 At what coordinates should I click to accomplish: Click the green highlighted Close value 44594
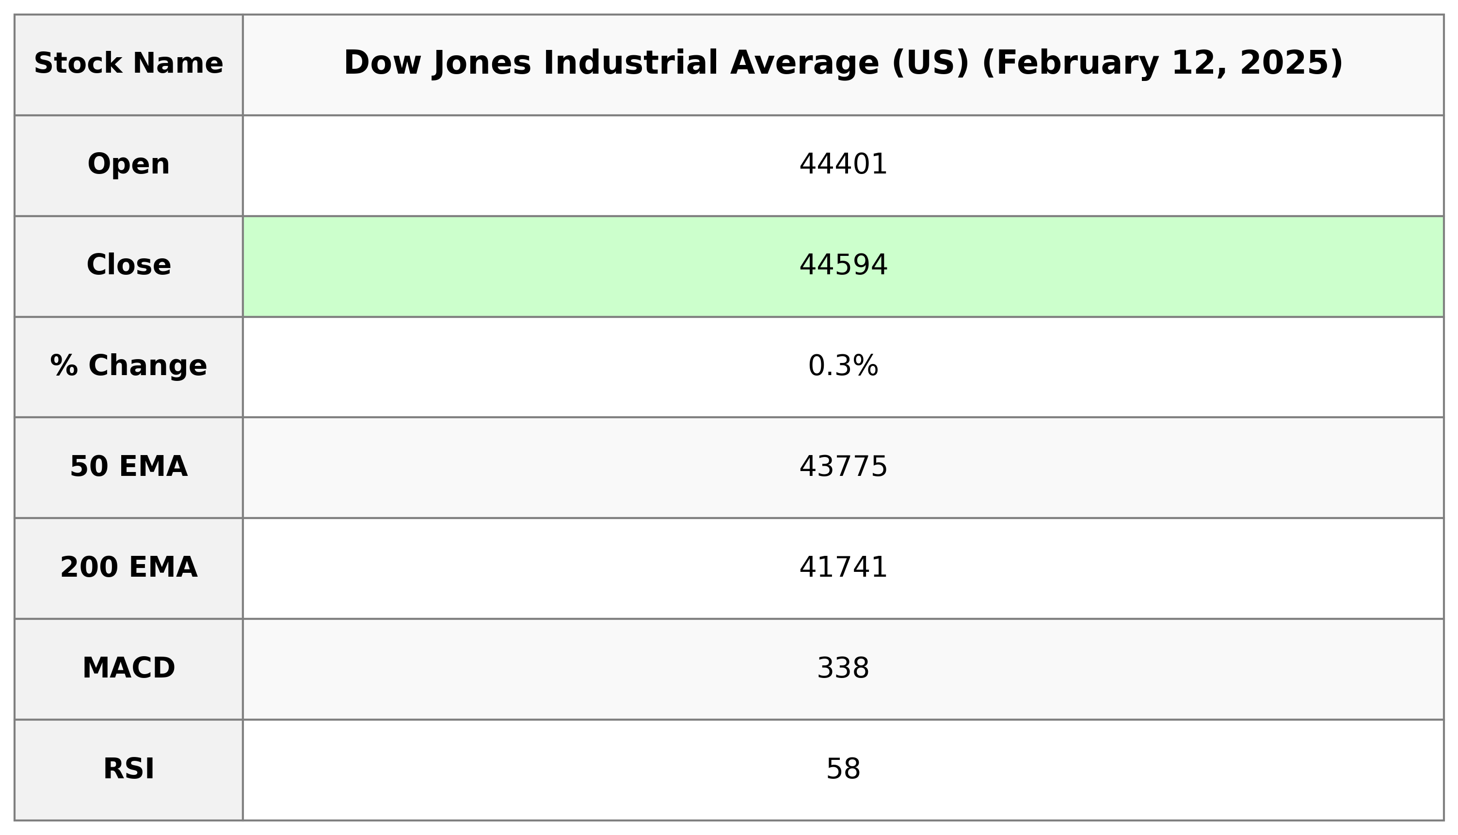[843, 266]
